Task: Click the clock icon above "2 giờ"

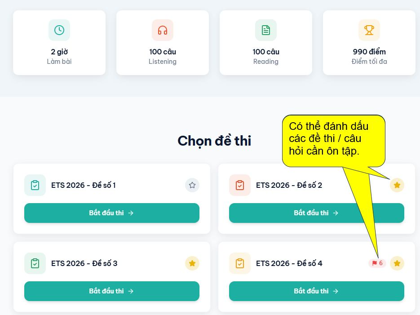Action: pyautogui.click(x=59, y=30)
